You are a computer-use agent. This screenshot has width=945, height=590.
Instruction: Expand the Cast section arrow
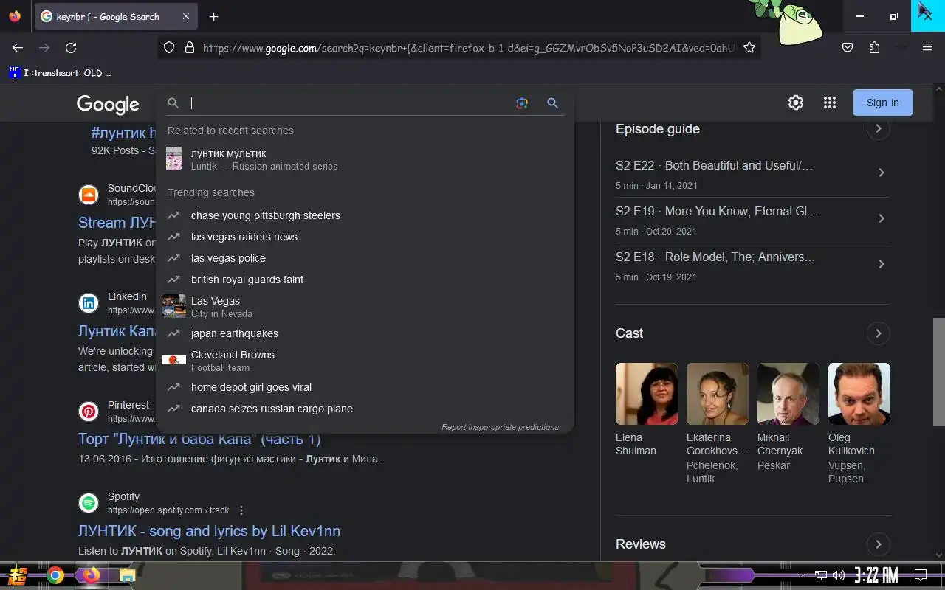(878, 333)
